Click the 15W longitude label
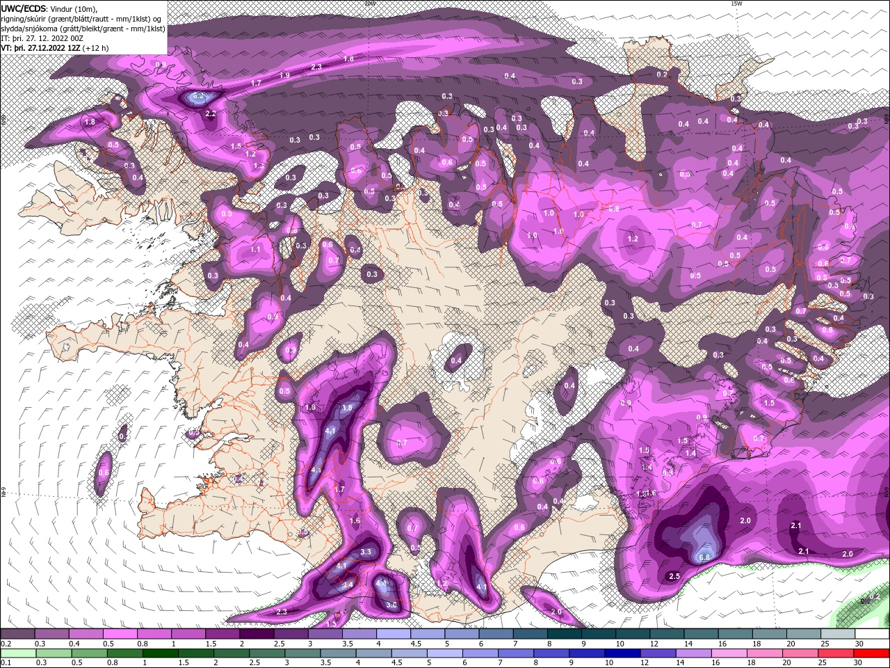The width and height of the screenshot is (890, 668). [737, 3]
